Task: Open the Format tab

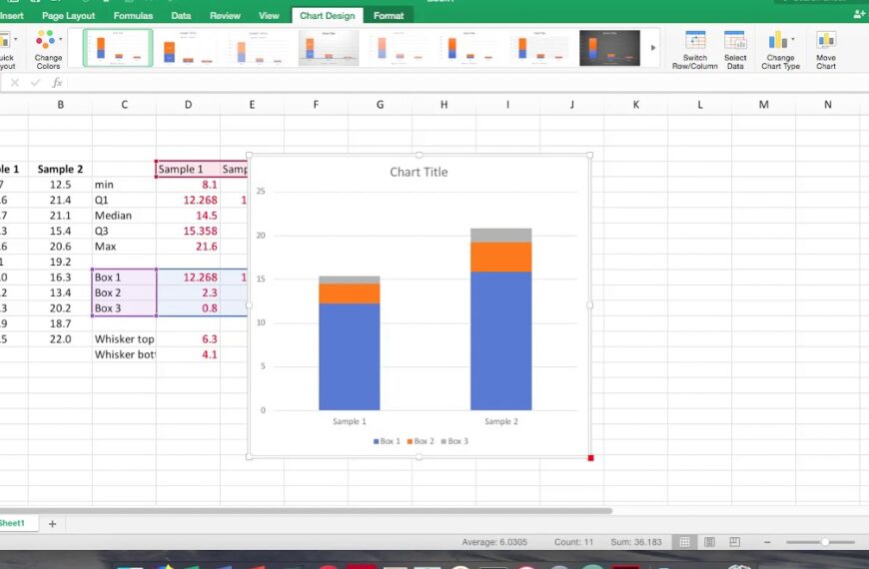Action: [389, 16]
